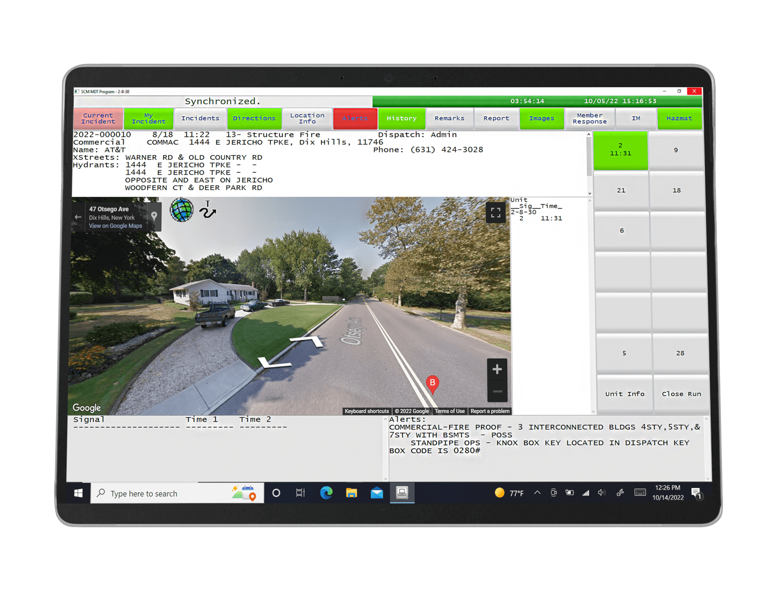
Task: Open the touch keyboard from the tray
Action: [640, 493]
